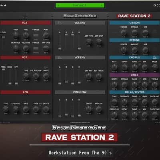
Task: Click the LFO TYPE selector knob
Action: (6, 109)
